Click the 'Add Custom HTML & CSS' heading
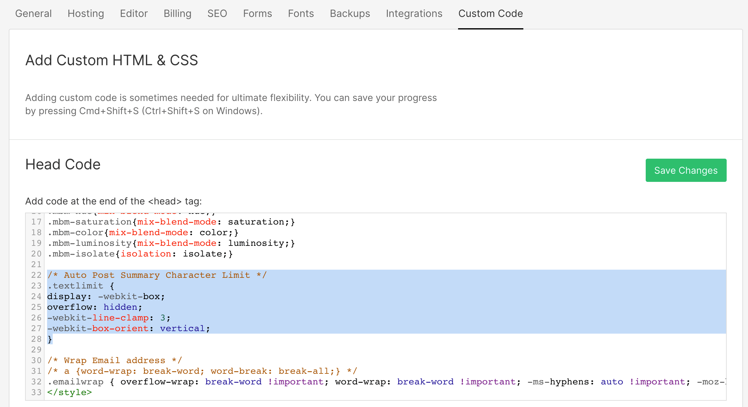The height and width of the screenshot is (407, 748). (x=112, y=60)
